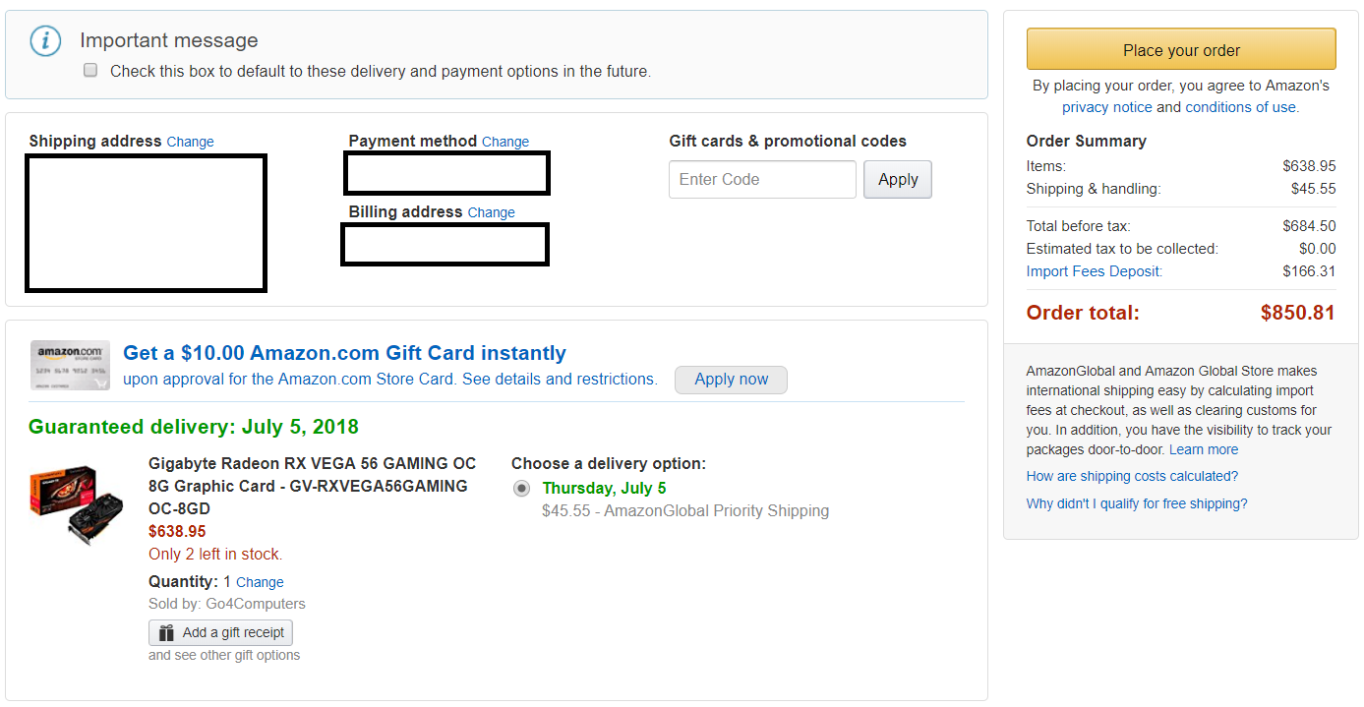Click the Place your order button
Screen dimensions: 1364x707
click(1181, 50)
